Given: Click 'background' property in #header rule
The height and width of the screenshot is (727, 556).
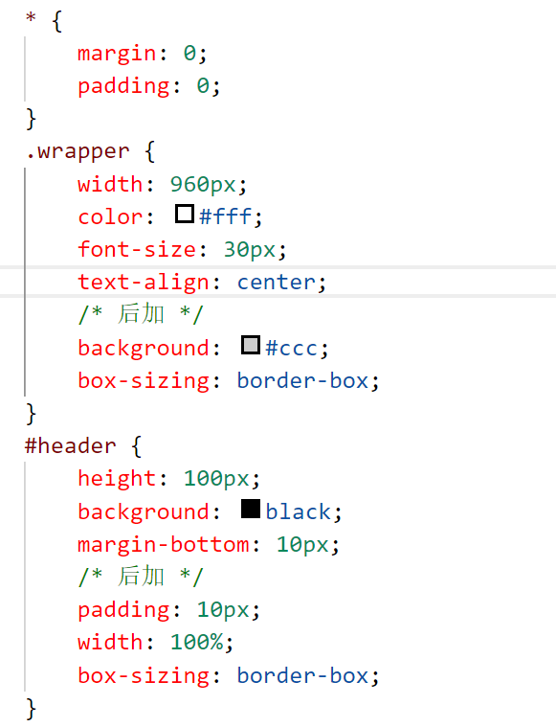Looking at the screenshot, I should point(144,511).
